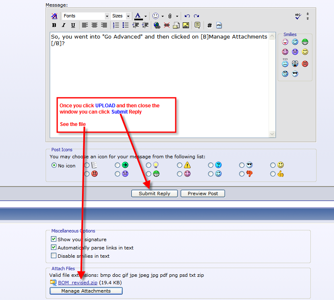The image size is (334, 300).
Task: Select the Remove Text Formatting icon
Action: 54,16
